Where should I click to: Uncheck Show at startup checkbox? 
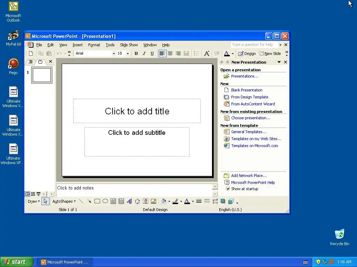click(228, 189)
